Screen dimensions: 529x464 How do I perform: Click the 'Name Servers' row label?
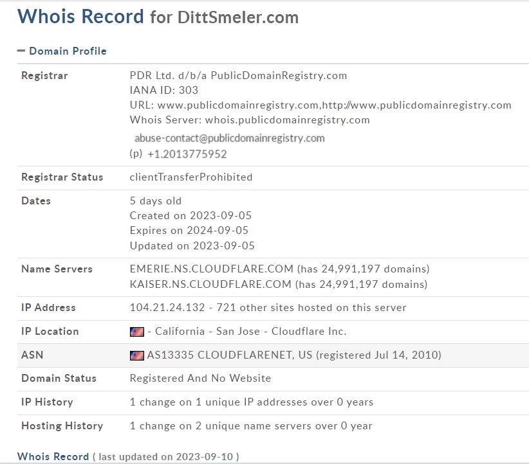pos(57,269)
